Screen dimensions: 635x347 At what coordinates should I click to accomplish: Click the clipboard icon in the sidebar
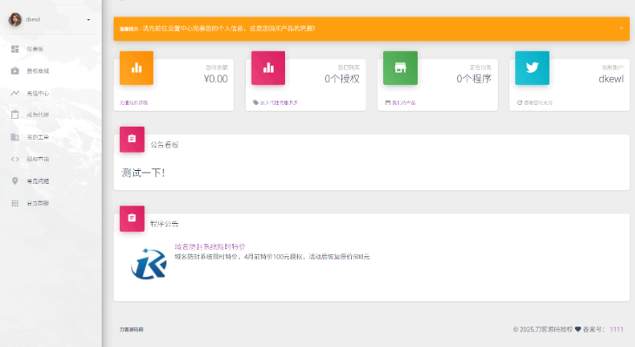tap(15, 115)
